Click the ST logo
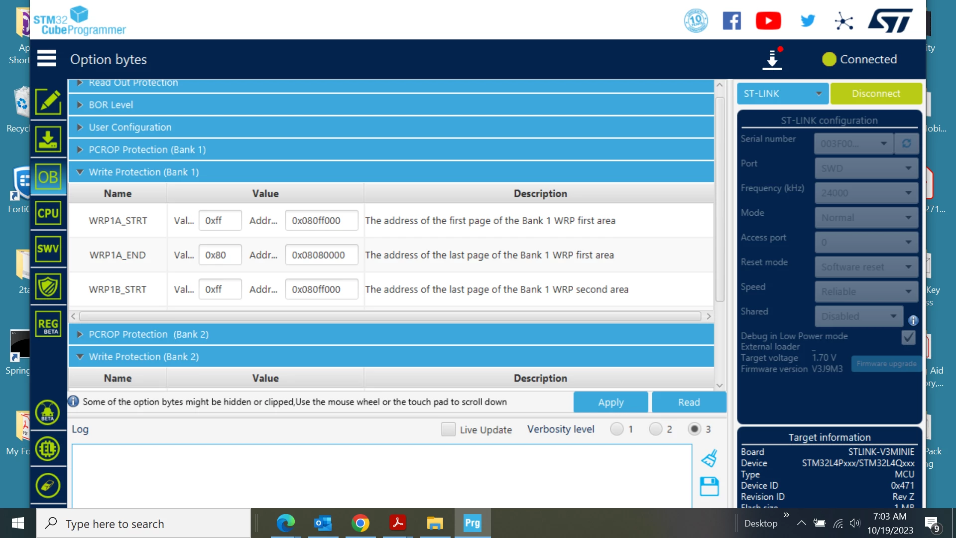This screenshot has width=956, height=538. point(890,21)
